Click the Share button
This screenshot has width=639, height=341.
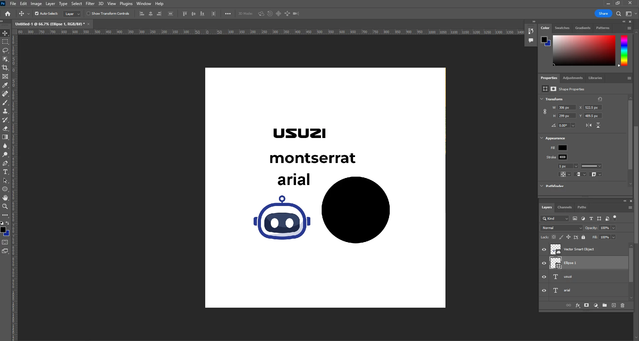pos(603,14)
